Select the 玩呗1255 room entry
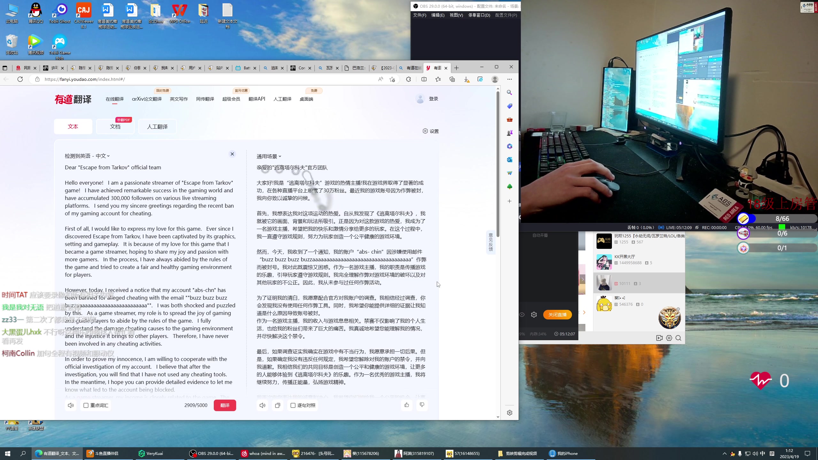 [x=639, y=241]
